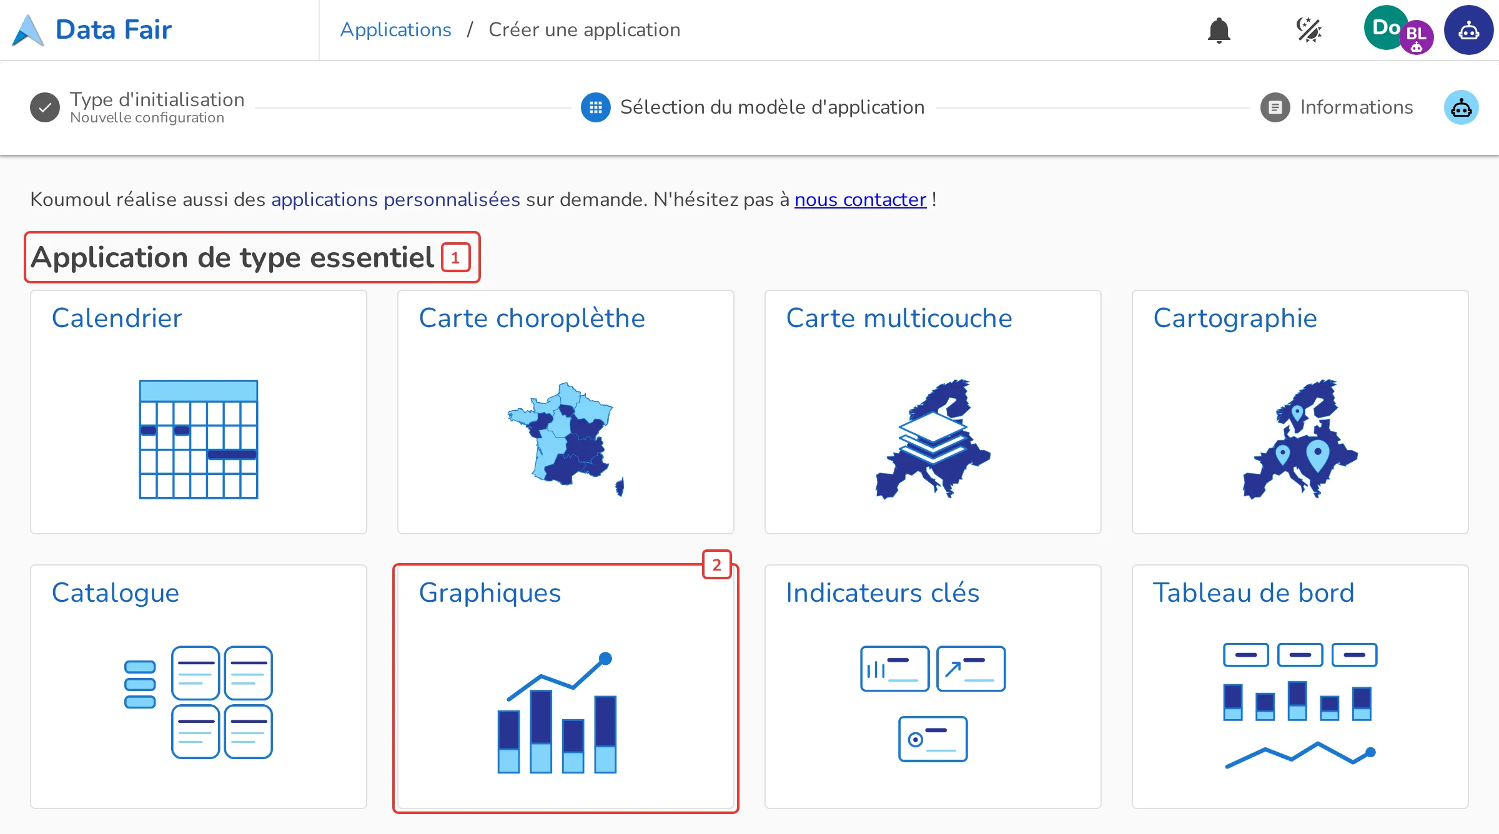Select the Calendrier calendar illustration
The height and width of the screenshot is (834, 1499).
tap(199, 439)
